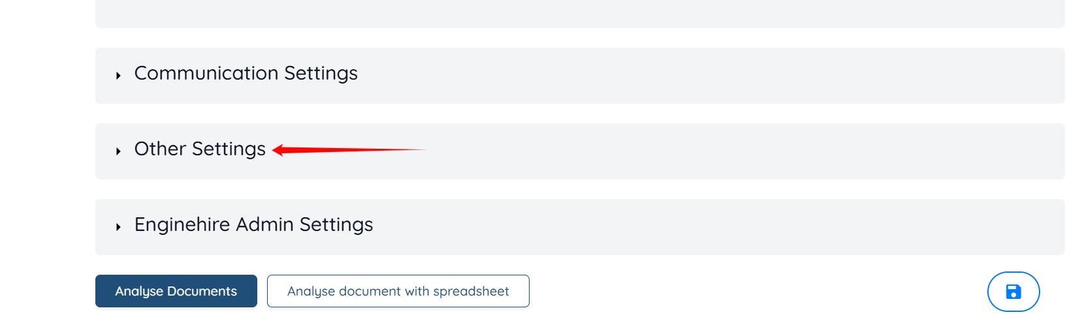Screen dimensions: 1082x323
Task: Select the Enginehire Admin Settings heading text
Action: pyautogui.click(x=253, y=224)
